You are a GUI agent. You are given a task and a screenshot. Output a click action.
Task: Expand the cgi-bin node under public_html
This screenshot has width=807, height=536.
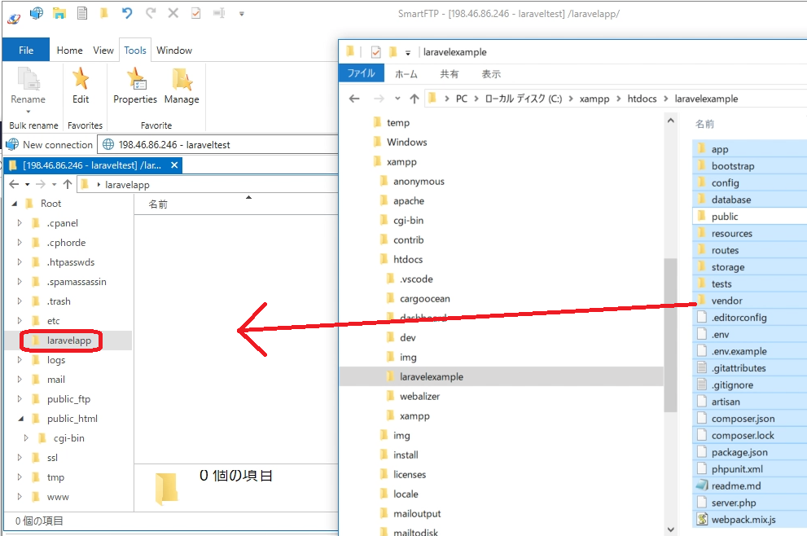[x=26, y=438]
